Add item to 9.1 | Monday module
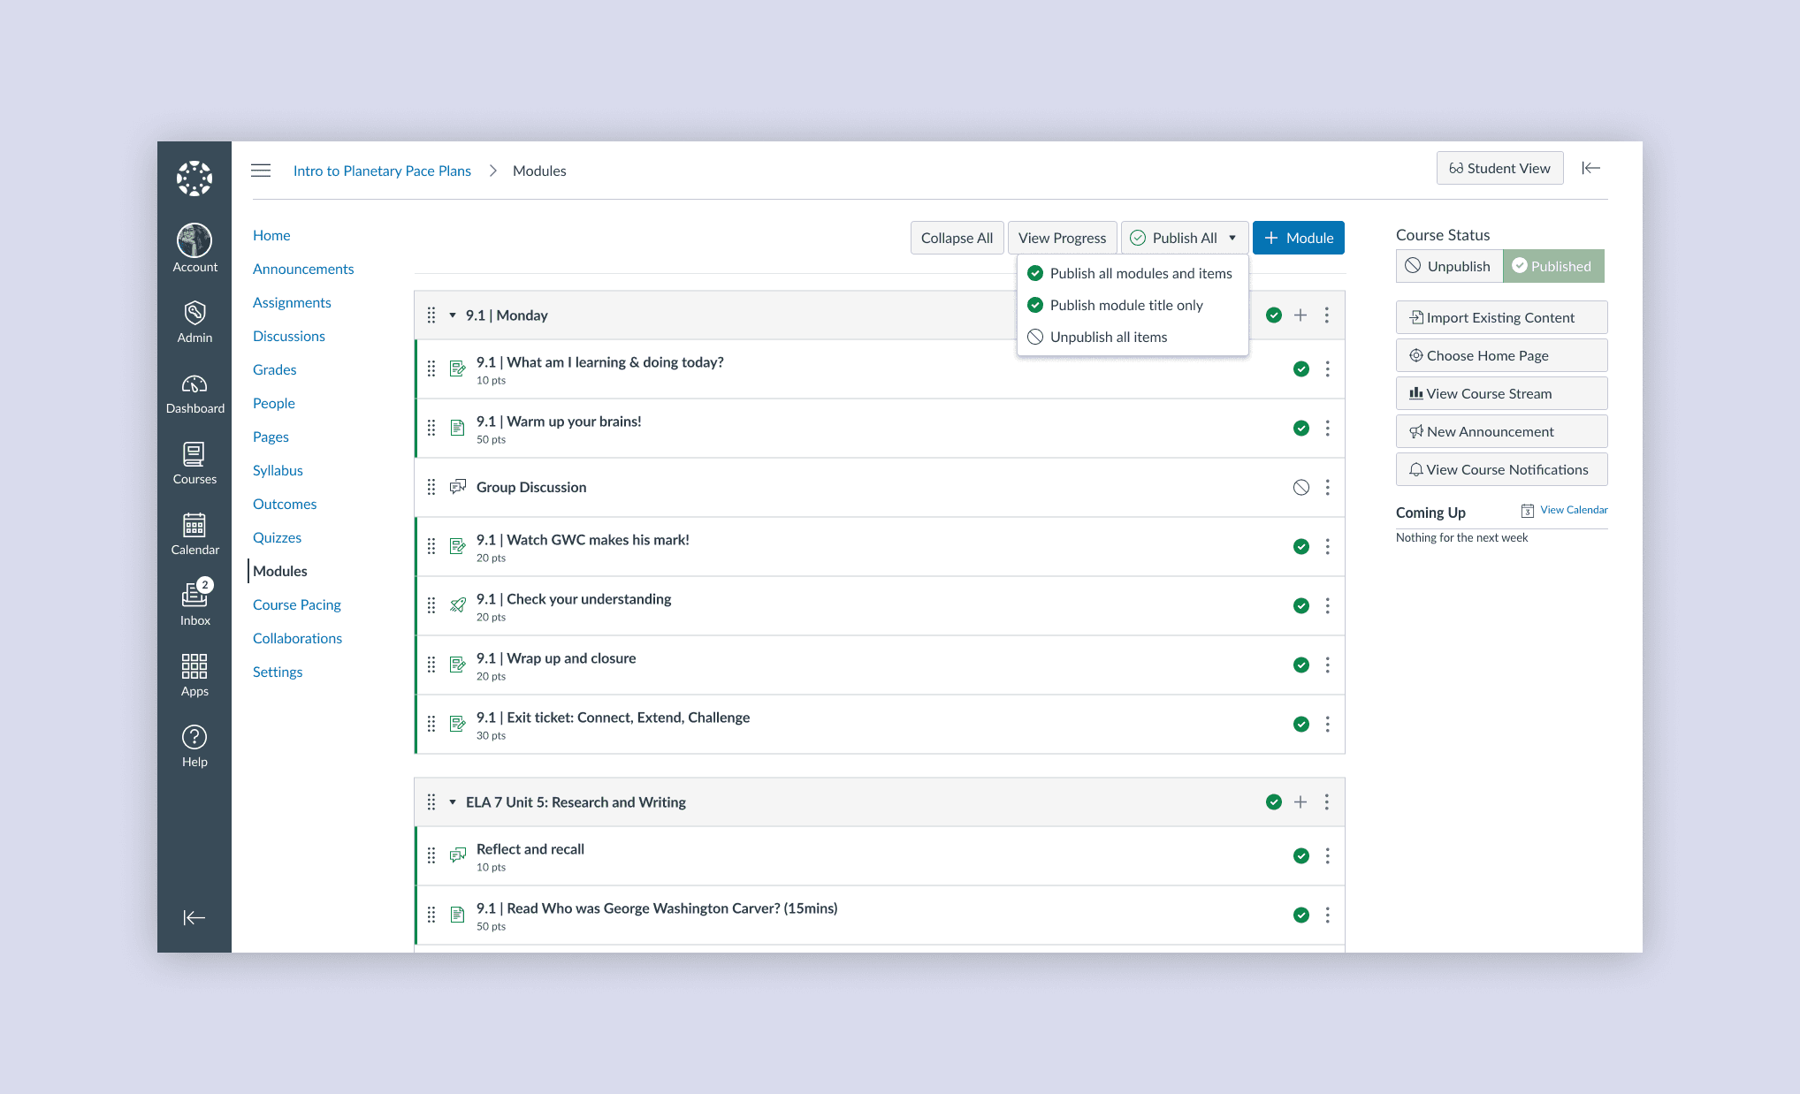 click(x=1300, y=315)
